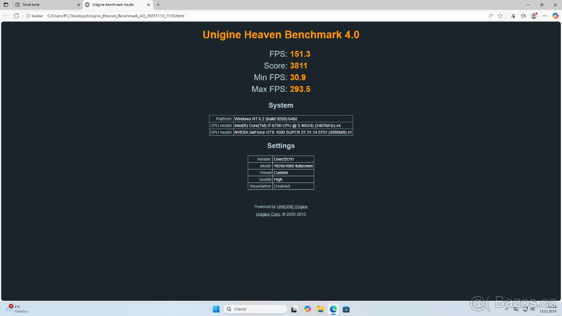Click the Hledat search box
562x316 pixels.
255,309
